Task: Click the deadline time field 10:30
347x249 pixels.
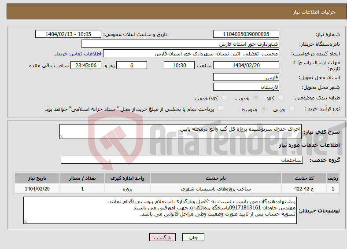Action: [x=179, y=65]
